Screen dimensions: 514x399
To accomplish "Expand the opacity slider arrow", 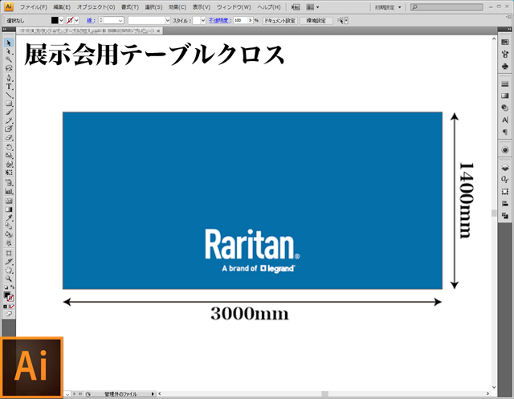I will 250,20.
